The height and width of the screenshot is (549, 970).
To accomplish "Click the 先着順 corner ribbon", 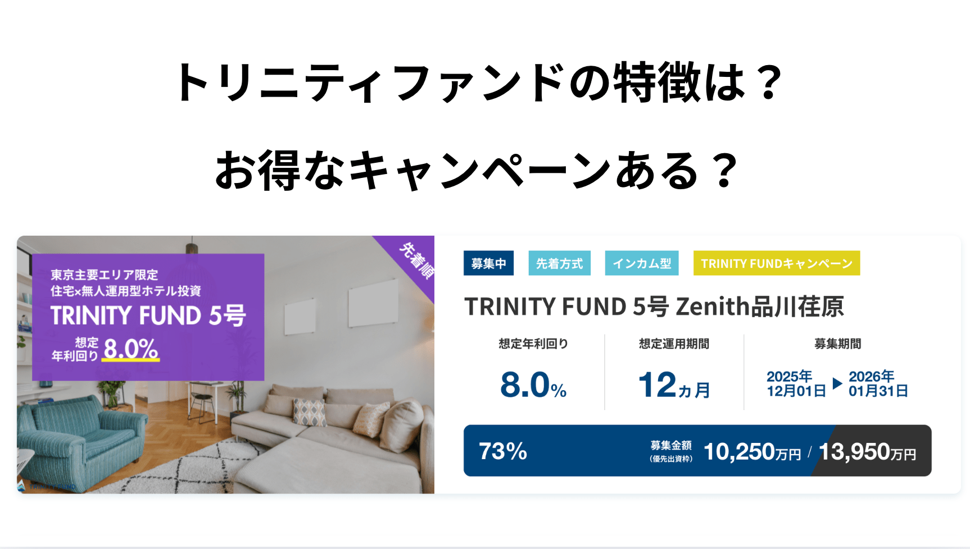I will coord(417,260).
